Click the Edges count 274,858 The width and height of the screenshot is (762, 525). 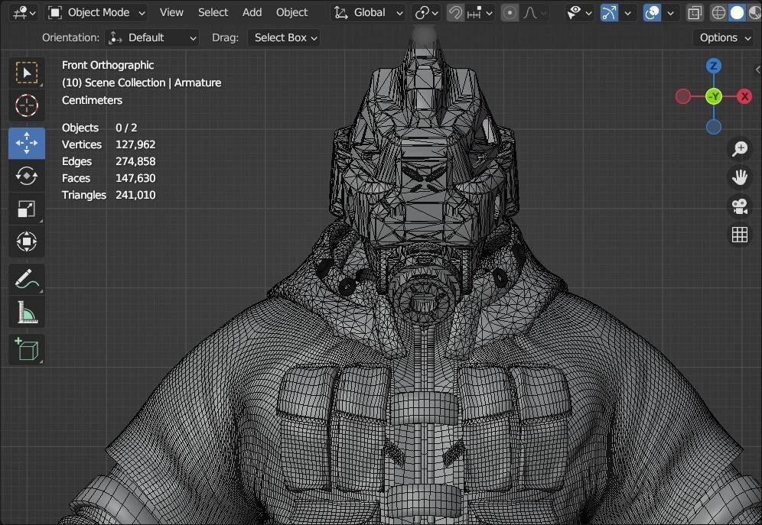coord(135,161)
